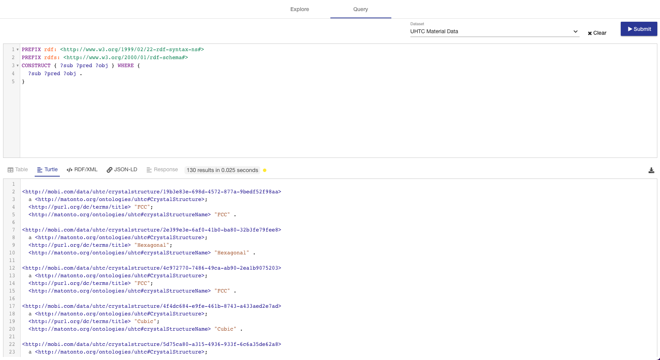Screen dimensions: 660x360
Task: Click the x icon next to Clear
Action: 590,33
